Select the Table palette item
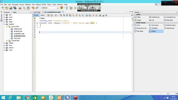The width and height of the screenshot is (178, 100). click(x=137, y=17)
